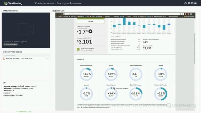Viewport: 201px width, 113px height.
Task: Click the browser back arrow
Action: [x=57, y=14]
